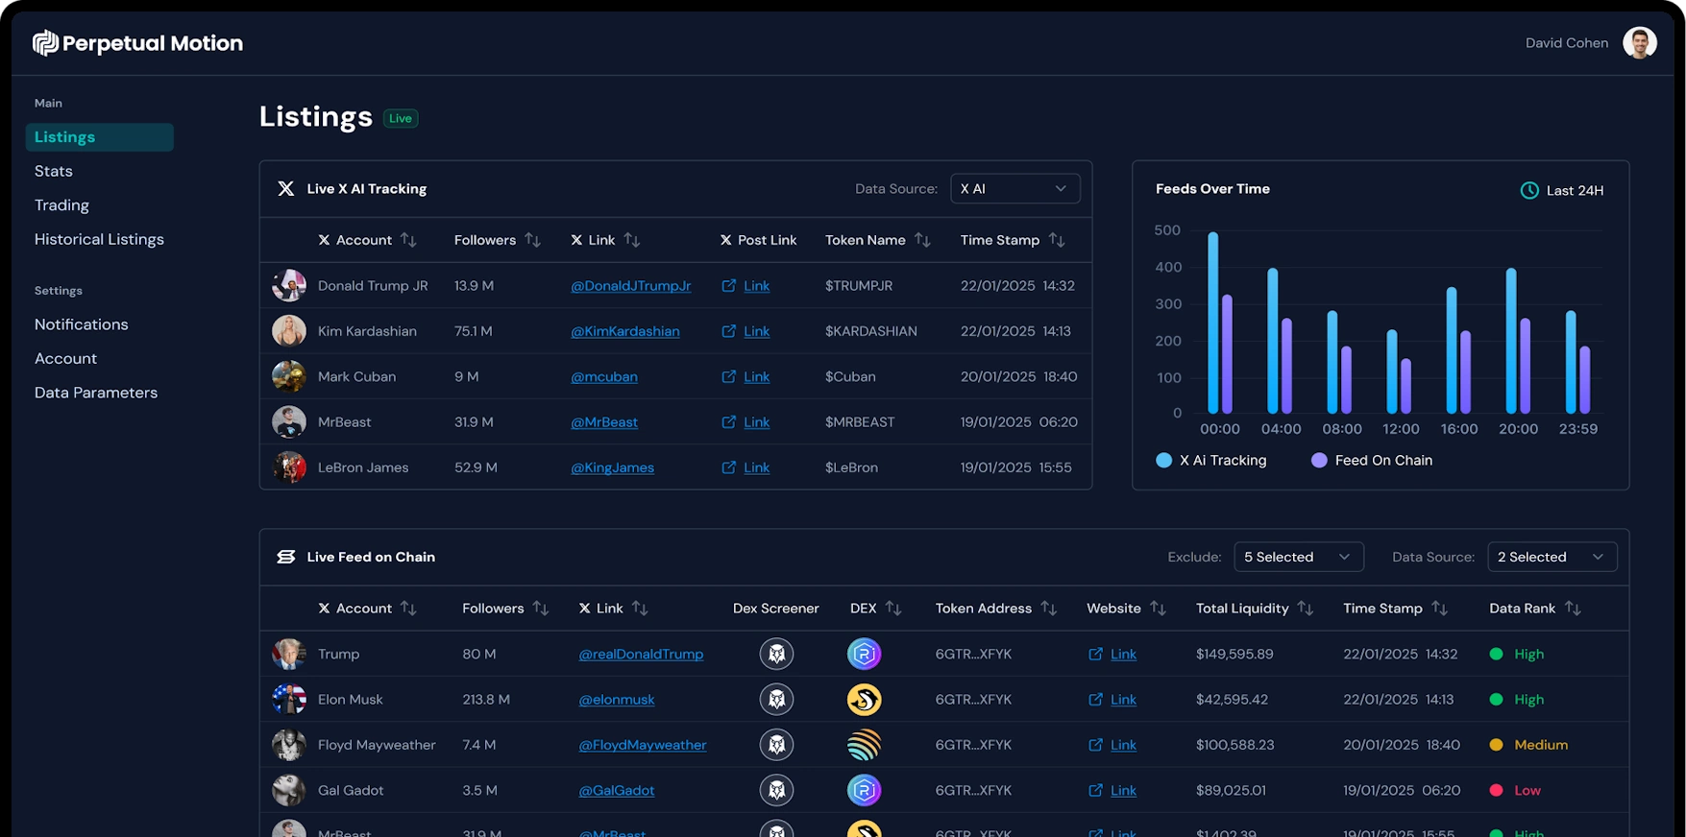Click the green Live badge
The width and height of the screenshot is (1686, 837).
point(401,118)
